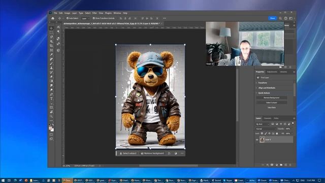325x183 pixels.
Task: Switch to the Adjustments tab
Action: pyautogui.click(x=272, y=72)
